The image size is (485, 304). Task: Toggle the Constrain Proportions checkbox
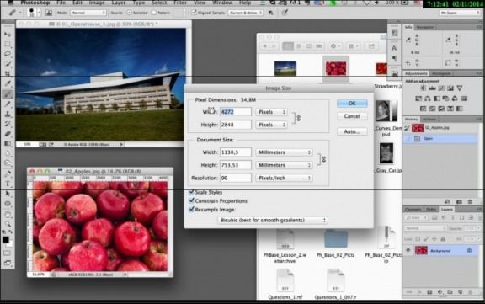click(x=191, y=200)
